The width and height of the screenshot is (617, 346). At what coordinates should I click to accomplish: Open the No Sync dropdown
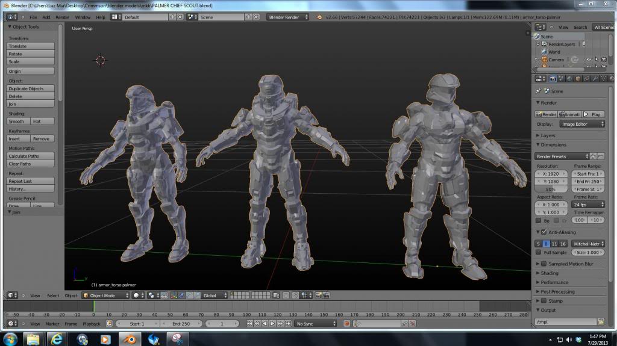[316, 324]
